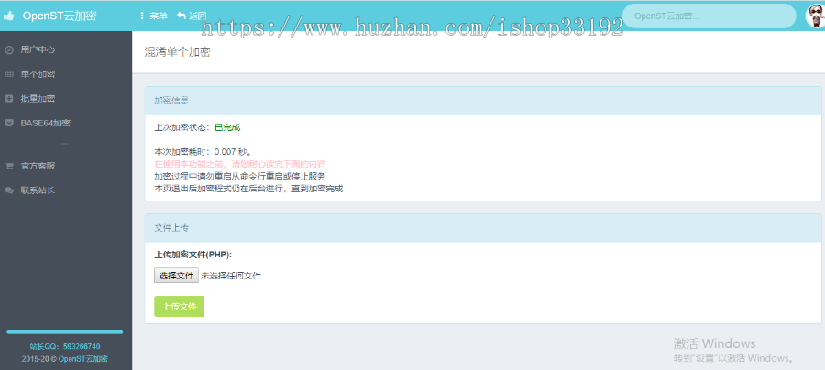Click the 上传加密文件(PHP) label
Image resolution: width=825 pixels, height=370 pixels.
coord(193,255)
